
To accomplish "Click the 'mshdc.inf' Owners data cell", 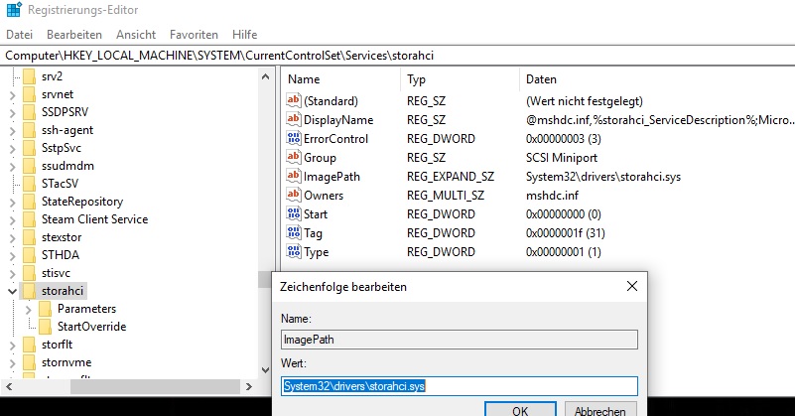I will coord(552,196).
